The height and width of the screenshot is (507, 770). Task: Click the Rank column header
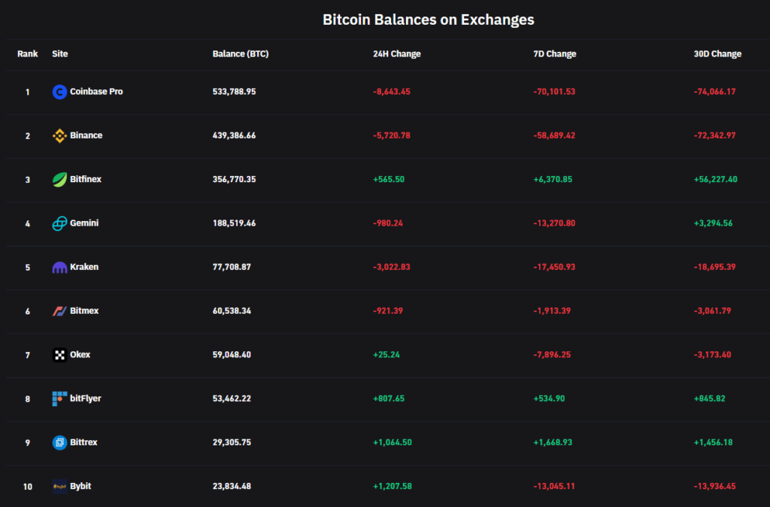[28, 54]
